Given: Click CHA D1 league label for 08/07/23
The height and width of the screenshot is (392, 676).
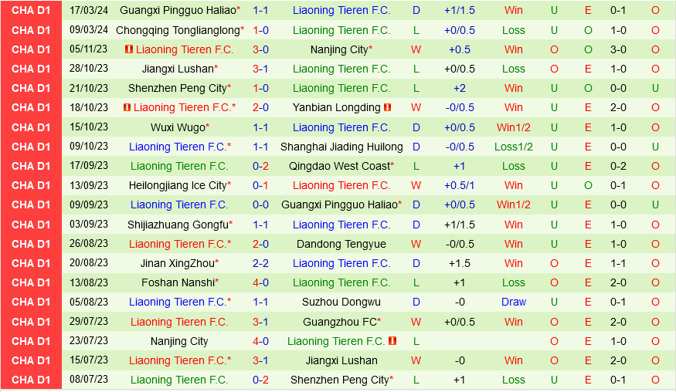Looking at the screenshot, I should click(x=31, y=380).
